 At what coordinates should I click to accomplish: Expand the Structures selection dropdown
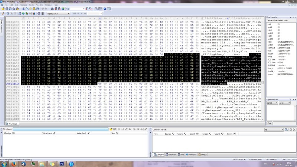click(x=107, y=129)
